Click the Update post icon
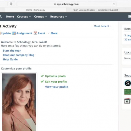131x131 pixels. [0, 33]
